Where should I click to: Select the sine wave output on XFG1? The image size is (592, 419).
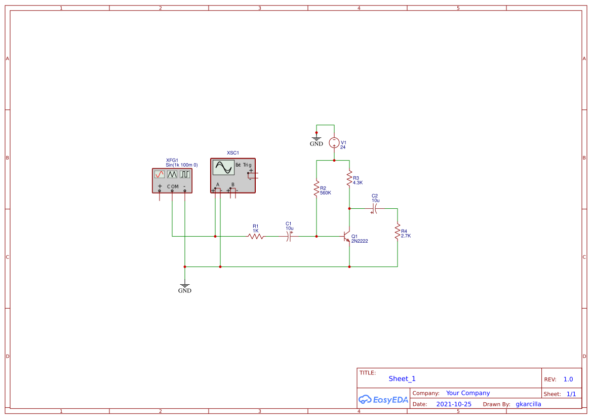(x=160, y=174)
